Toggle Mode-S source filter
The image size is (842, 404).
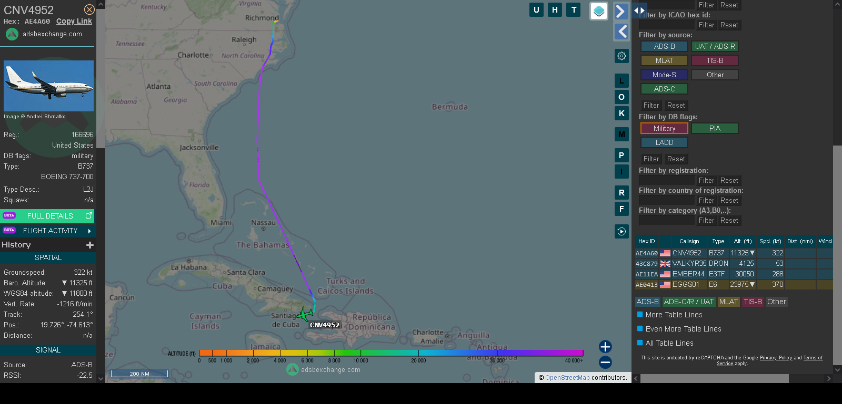[664, 75]
